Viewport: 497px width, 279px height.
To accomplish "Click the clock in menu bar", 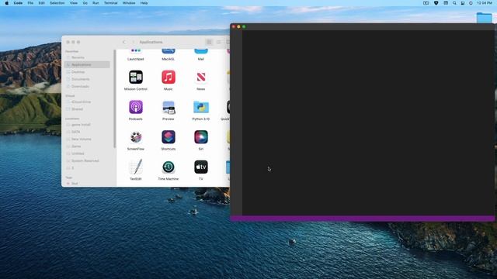I will pyautogui.click(x=485, y=3).
